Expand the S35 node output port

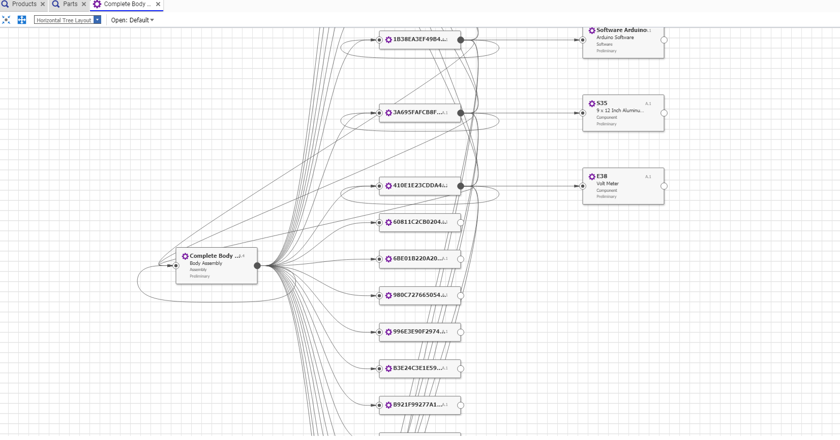click(664, 113)
